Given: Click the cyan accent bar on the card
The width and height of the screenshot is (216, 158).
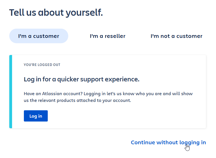Looking at the screenshot, I should pos(11,92).
